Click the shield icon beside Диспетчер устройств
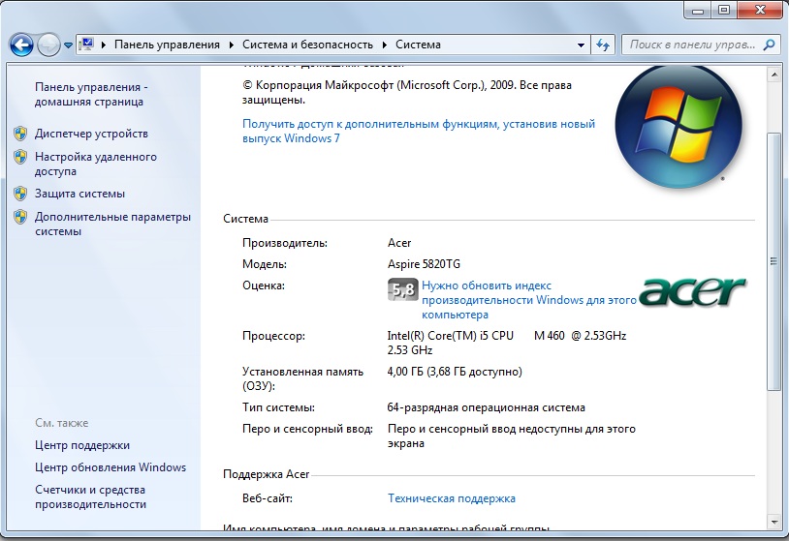This screenshot has width=789, height=541. (20, 134)
